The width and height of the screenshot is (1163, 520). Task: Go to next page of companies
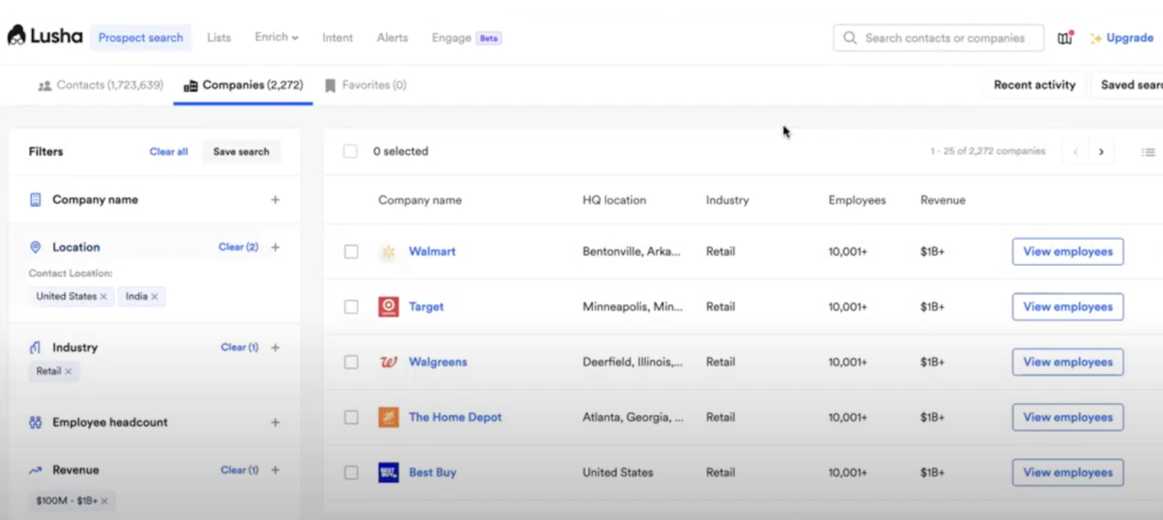coord(1101,152)
